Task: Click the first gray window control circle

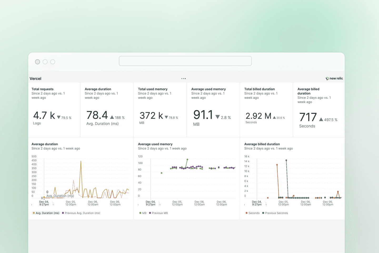Action: click(x=38, y=62)
